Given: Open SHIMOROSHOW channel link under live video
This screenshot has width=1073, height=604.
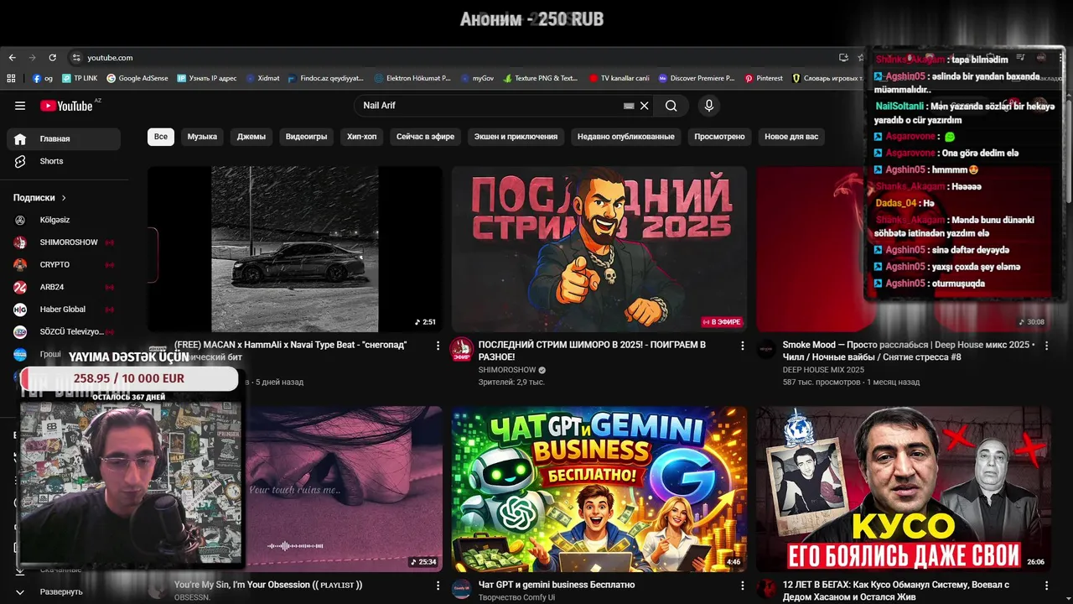Looking at the screenshot, I should click(507, 370).
